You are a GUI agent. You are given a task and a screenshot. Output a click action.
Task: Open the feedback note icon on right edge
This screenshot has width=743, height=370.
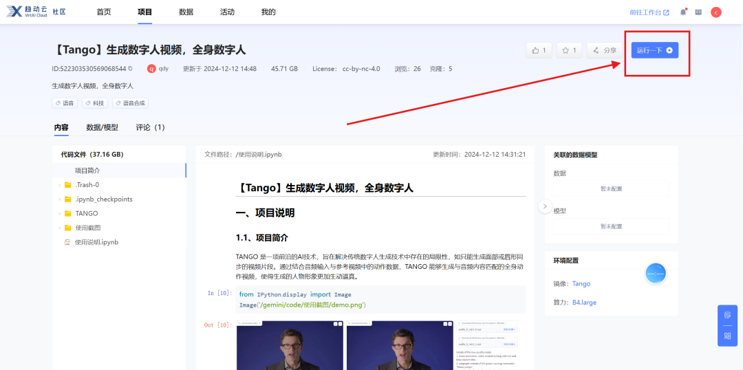(x=727, y=315)
